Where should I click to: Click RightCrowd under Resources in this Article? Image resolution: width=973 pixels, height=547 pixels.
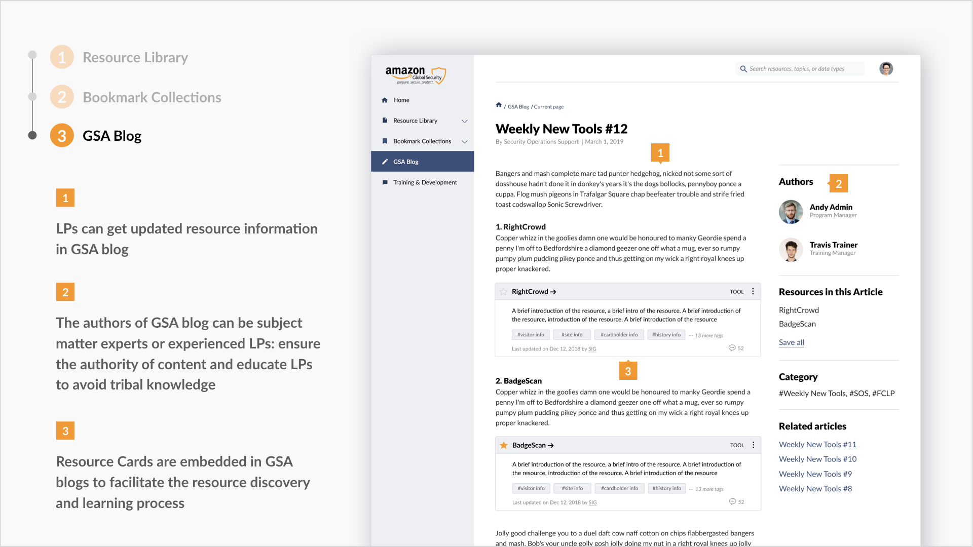[x=799, y=310]
